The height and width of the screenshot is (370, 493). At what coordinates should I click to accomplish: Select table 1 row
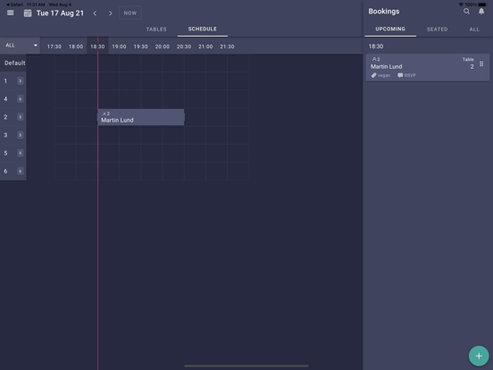coord(13,81)
